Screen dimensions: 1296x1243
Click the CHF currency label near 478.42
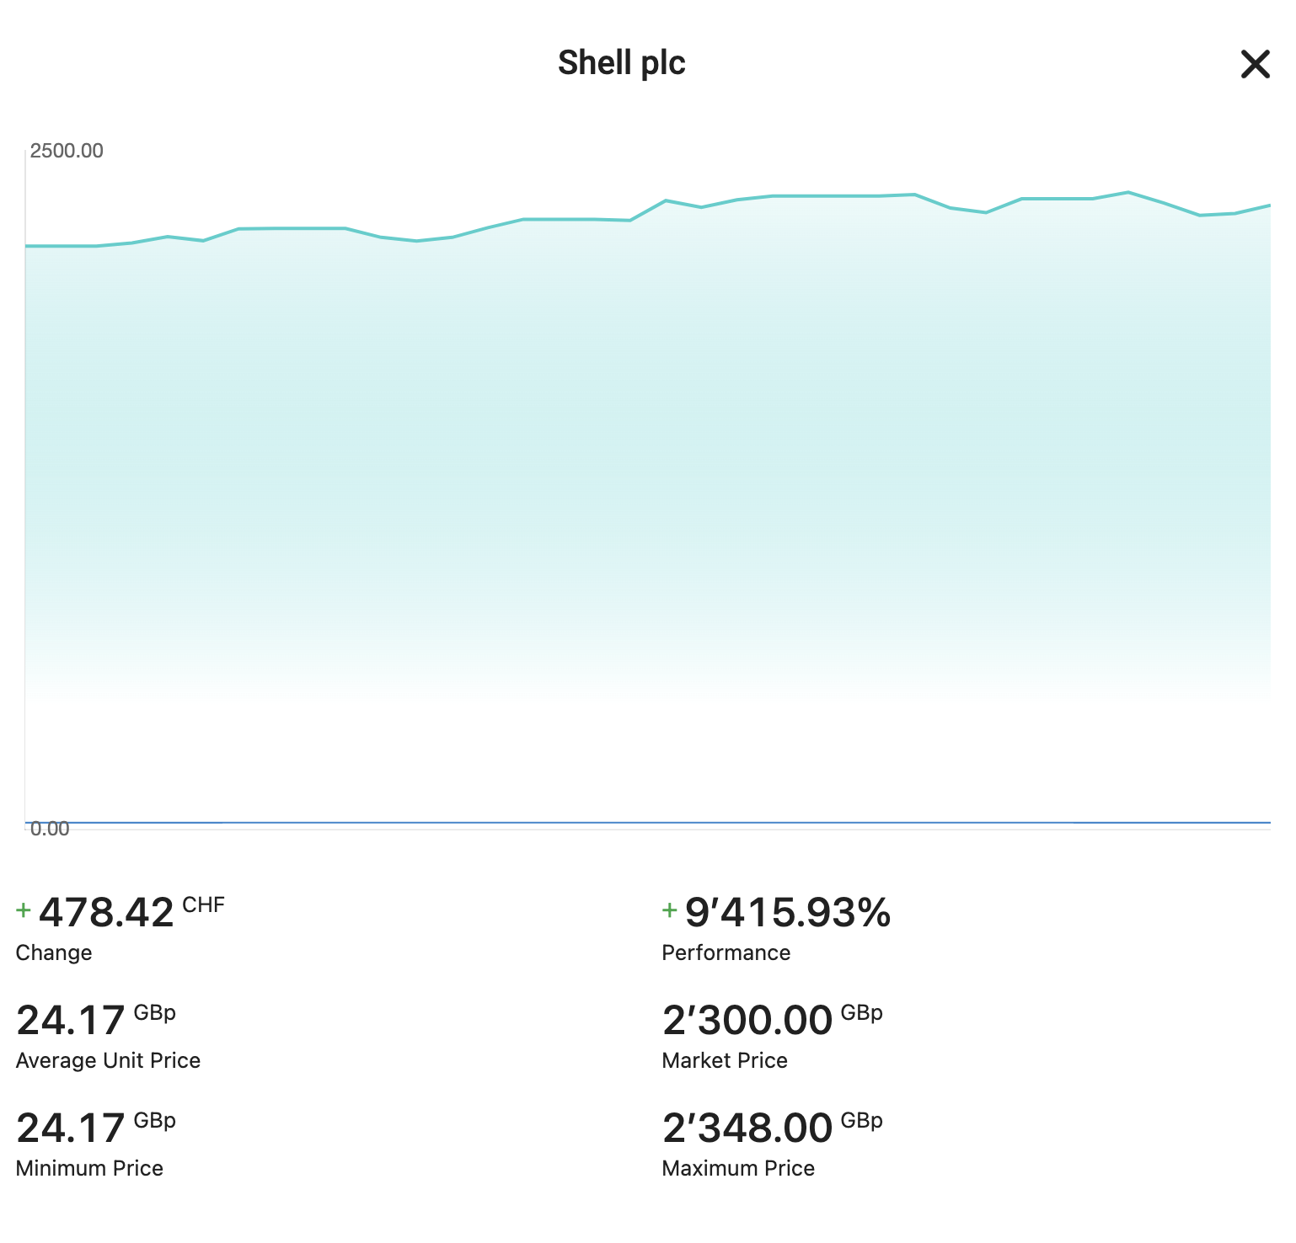click(203, 904)
